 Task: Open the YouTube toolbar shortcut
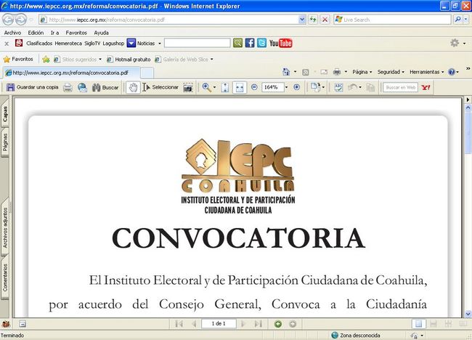point(280,43)
